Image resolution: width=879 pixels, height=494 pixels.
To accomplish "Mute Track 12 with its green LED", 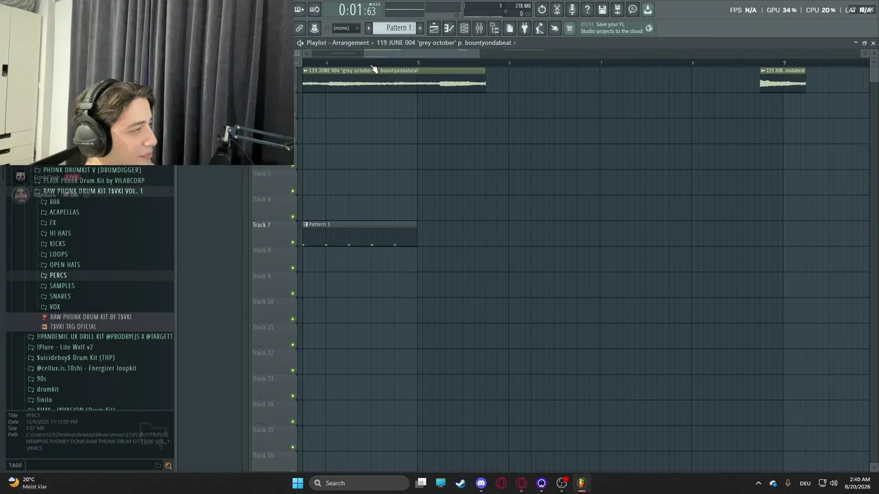I will coord(293,370).
